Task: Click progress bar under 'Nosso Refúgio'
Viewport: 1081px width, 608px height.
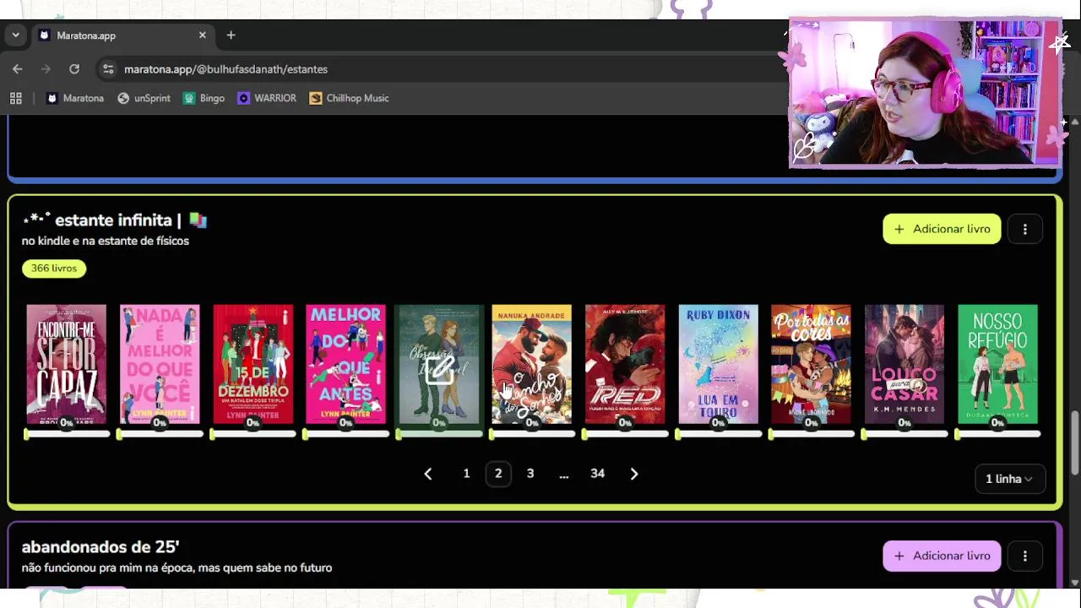Action: [x=997, y=434]
